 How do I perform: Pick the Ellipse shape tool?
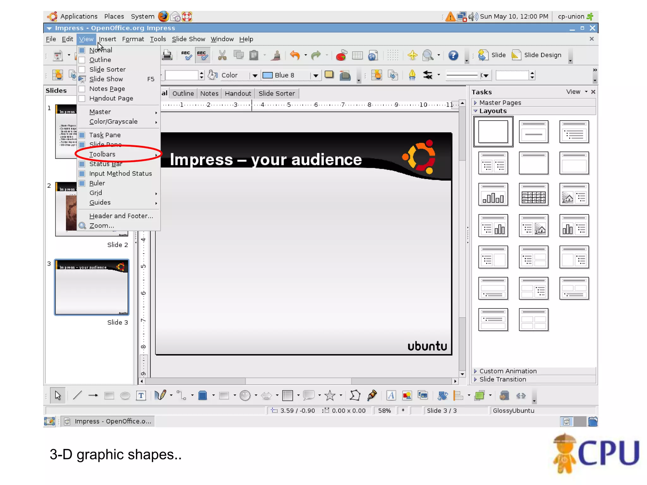pos(125,395)
